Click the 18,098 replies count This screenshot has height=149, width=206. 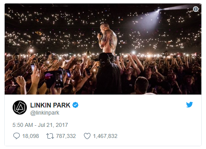pyautogui.click(x=31, y=136)
